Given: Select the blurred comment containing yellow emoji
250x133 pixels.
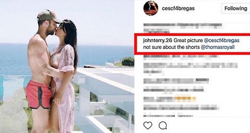Looking at the screenshot, I should pyautogui.click(x=170, y=99).
